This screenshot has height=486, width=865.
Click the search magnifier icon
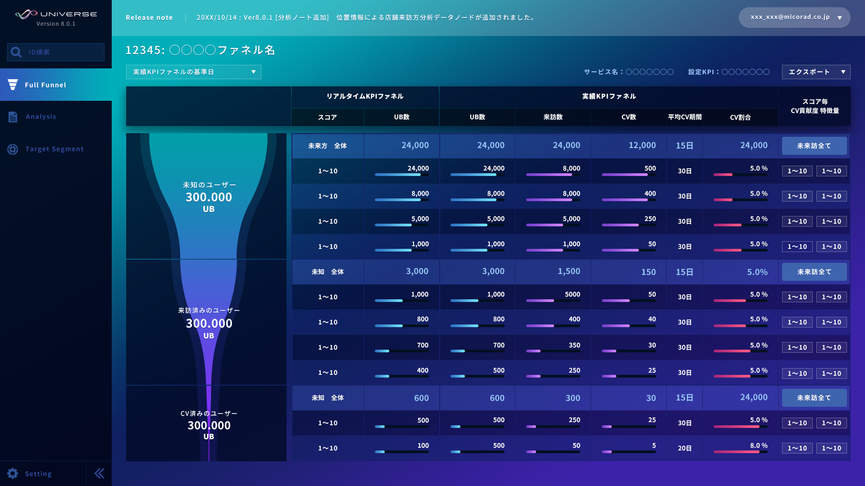click(x=16, y=52)
